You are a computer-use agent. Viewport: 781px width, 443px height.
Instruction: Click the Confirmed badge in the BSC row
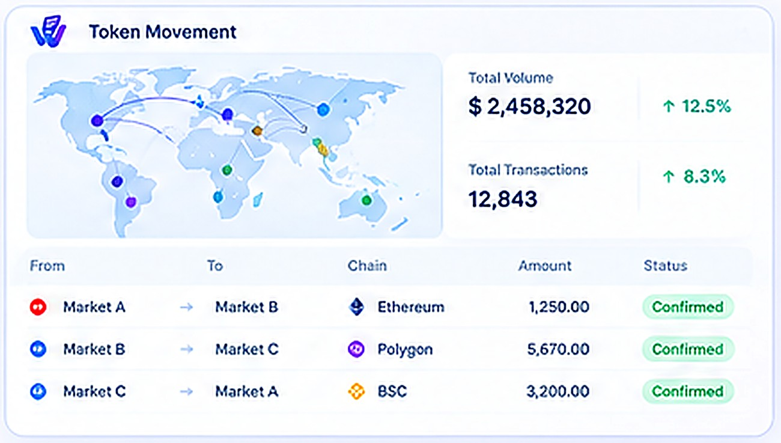click(688, 392)
